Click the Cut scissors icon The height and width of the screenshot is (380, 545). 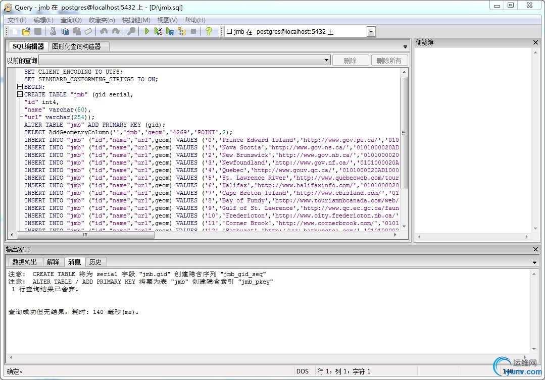[x=53, y=31]
